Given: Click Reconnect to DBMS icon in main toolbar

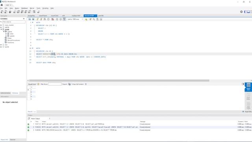Looking at the screenshot, I should click(x=38, y=12).
